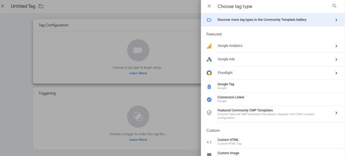Image resolution: width=345 pixels, height=156 pixels.
Task: Click Discover more tag types banner text
Action: click(x=262, y=19)
